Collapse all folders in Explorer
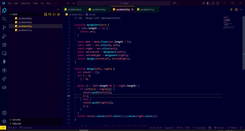Viewport: 245px width, 131px height. pyautogui.click(x=58, y=14)
